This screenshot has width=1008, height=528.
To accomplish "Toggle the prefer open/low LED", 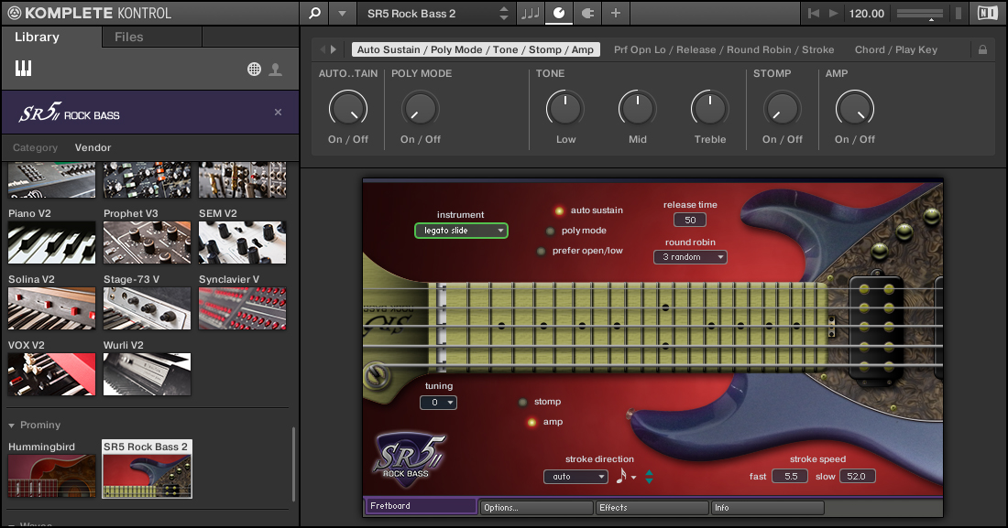I will point(541,251).
